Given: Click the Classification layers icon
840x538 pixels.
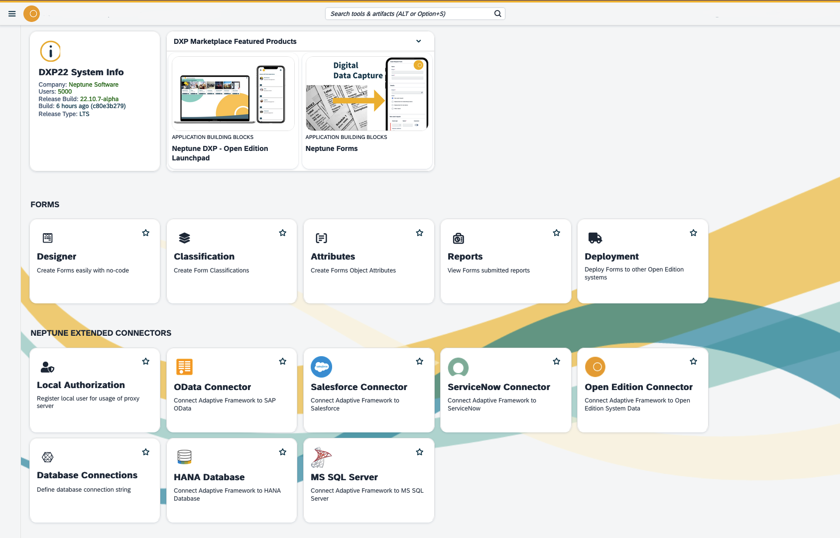Looking at the screenshot, I should [x=185, y=238].
